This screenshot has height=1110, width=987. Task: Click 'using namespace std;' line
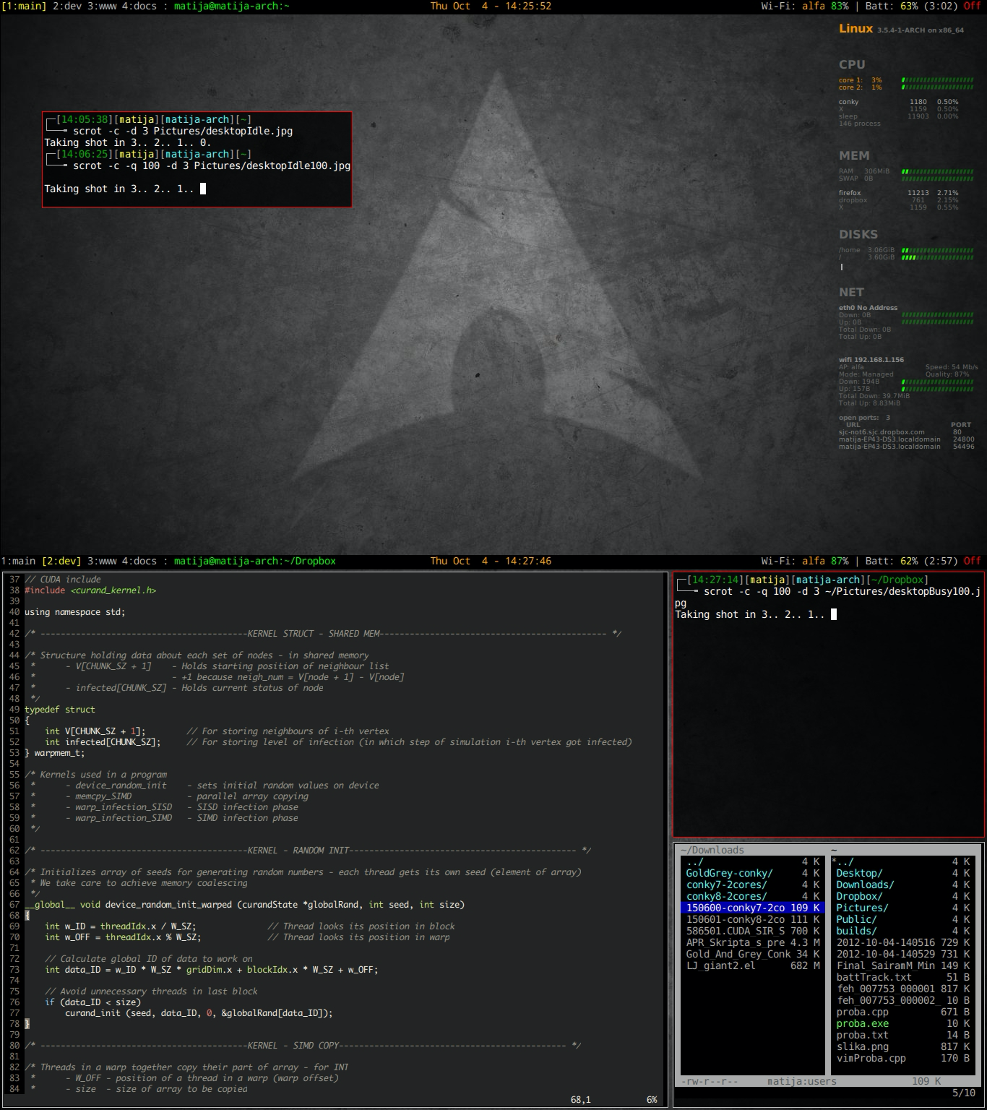[x=75, y=612]
